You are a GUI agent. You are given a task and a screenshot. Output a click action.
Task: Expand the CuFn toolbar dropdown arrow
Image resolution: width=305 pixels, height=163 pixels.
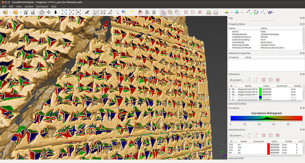(232, 12)
